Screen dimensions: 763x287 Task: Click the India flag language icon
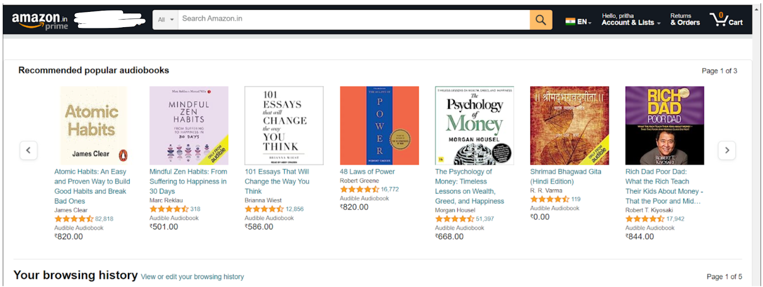tap(570, 21)
